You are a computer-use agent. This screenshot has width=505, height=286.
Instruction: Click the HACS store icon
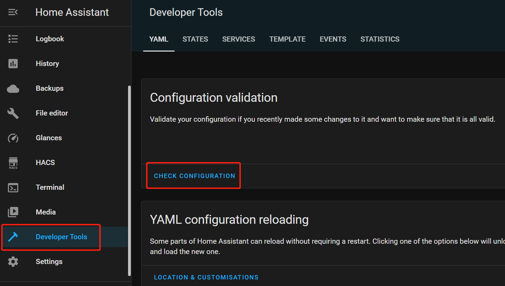click(x=13, y=163)
